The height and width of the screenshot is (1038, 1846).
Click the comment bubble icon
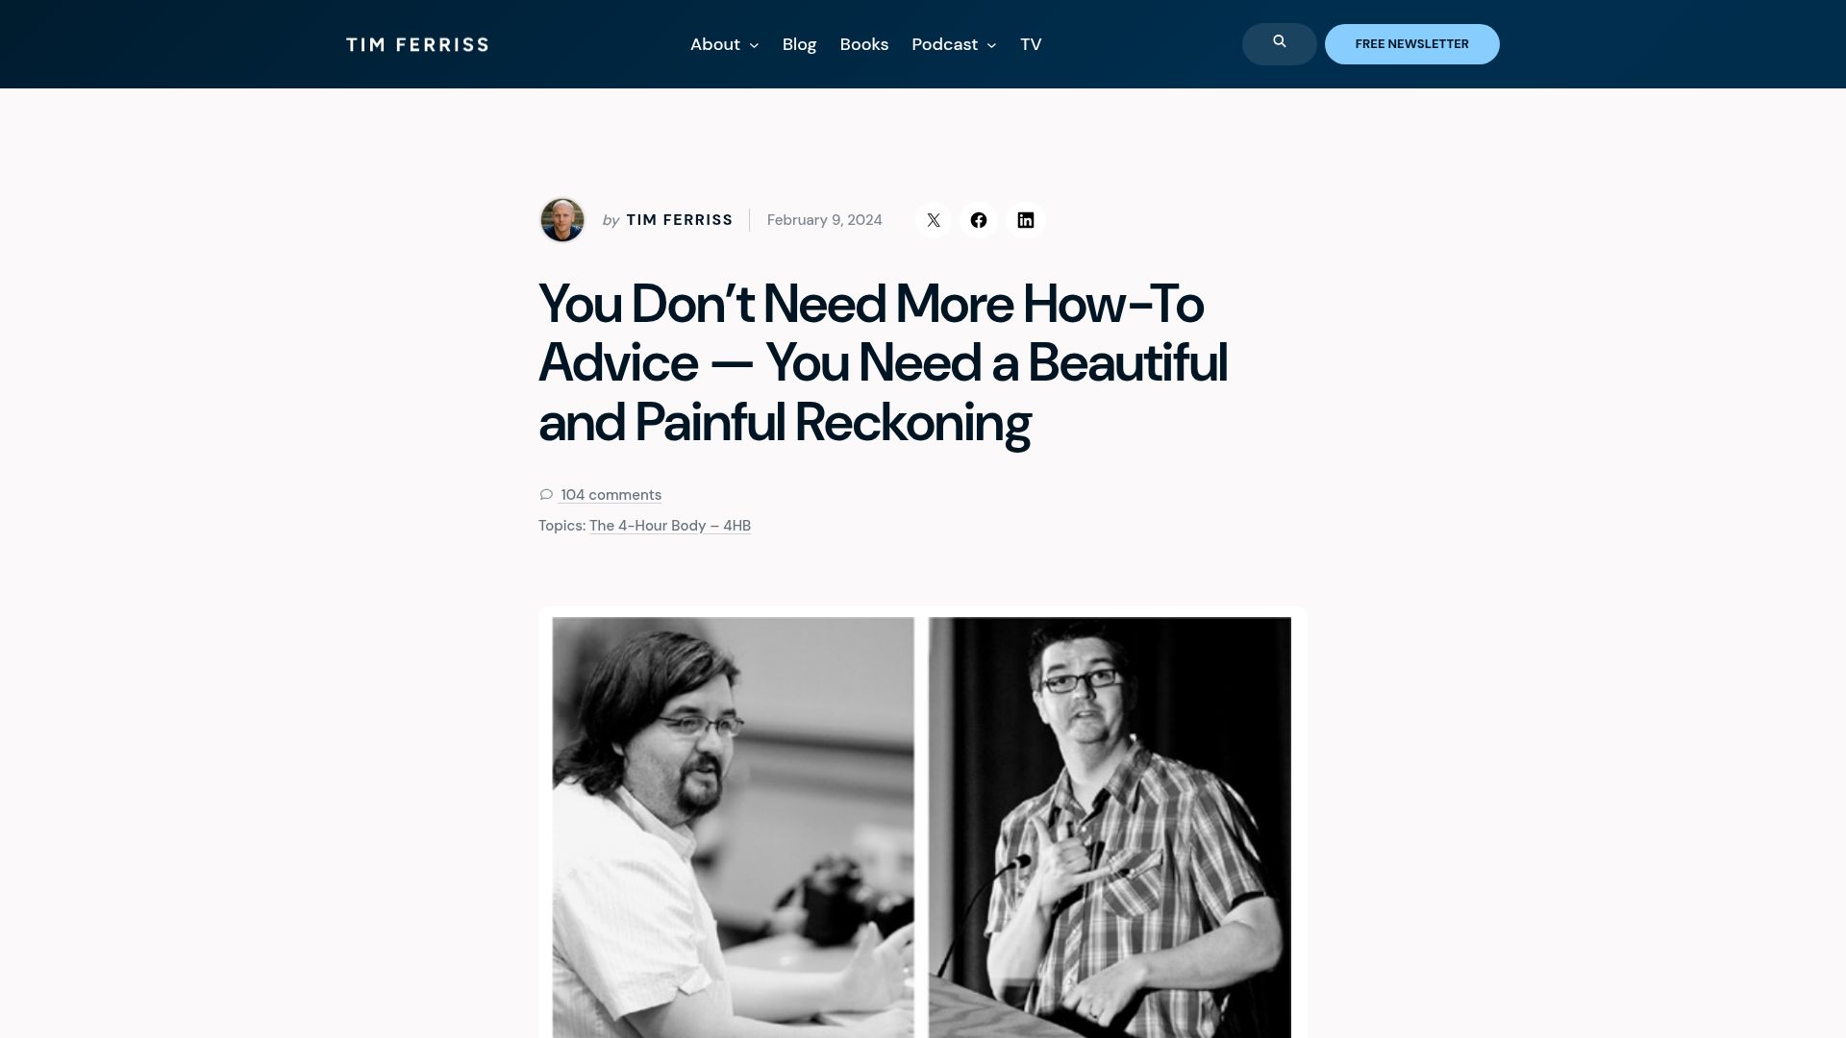[x=546, y=495]
